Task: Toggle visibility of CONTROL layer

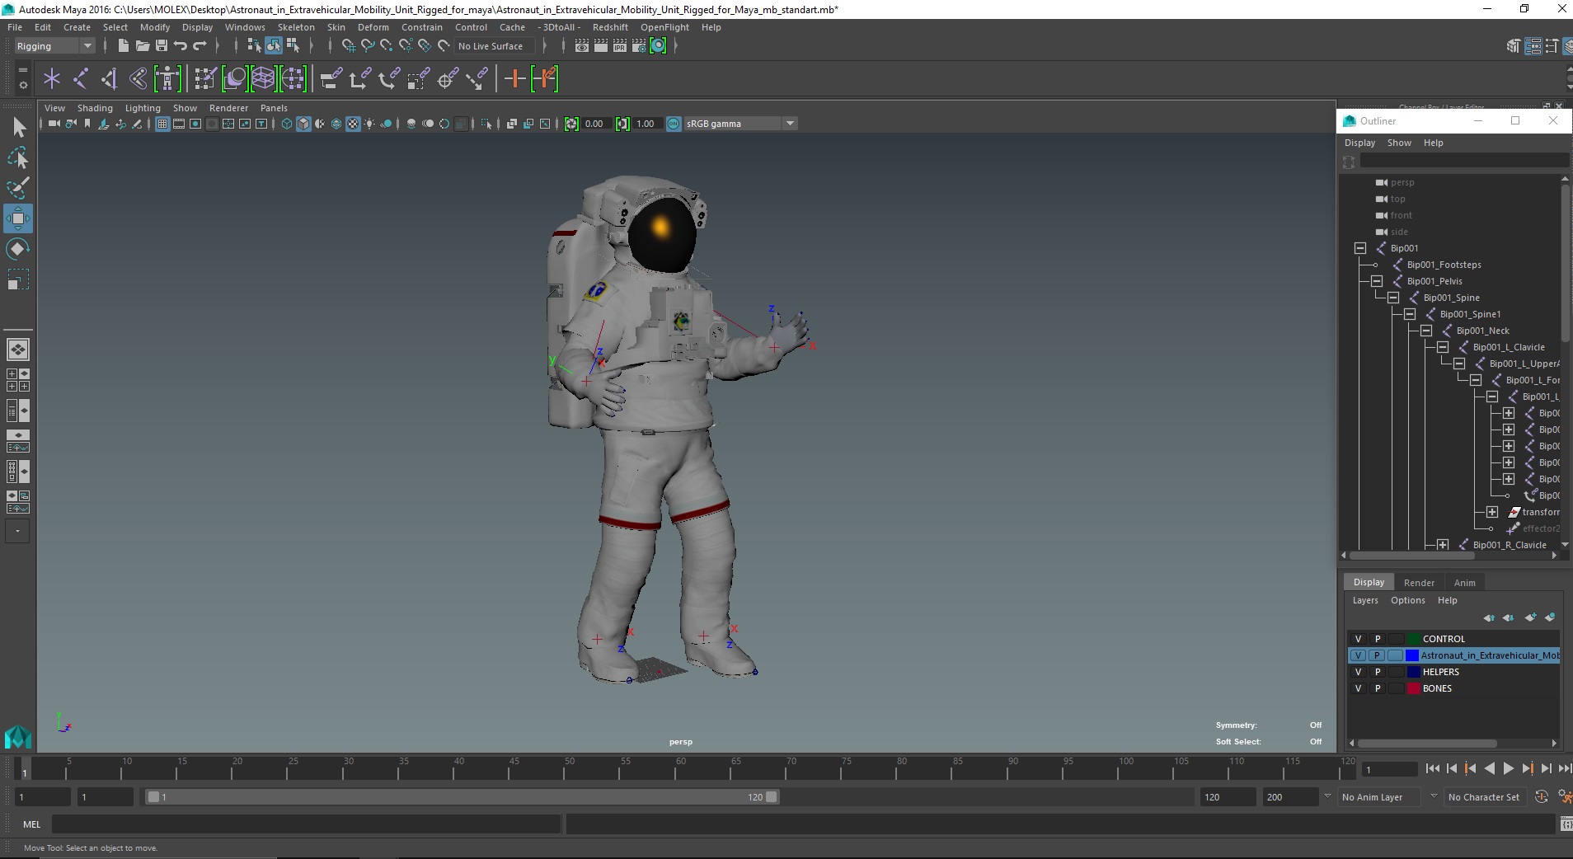Action: coord(1358,639)
